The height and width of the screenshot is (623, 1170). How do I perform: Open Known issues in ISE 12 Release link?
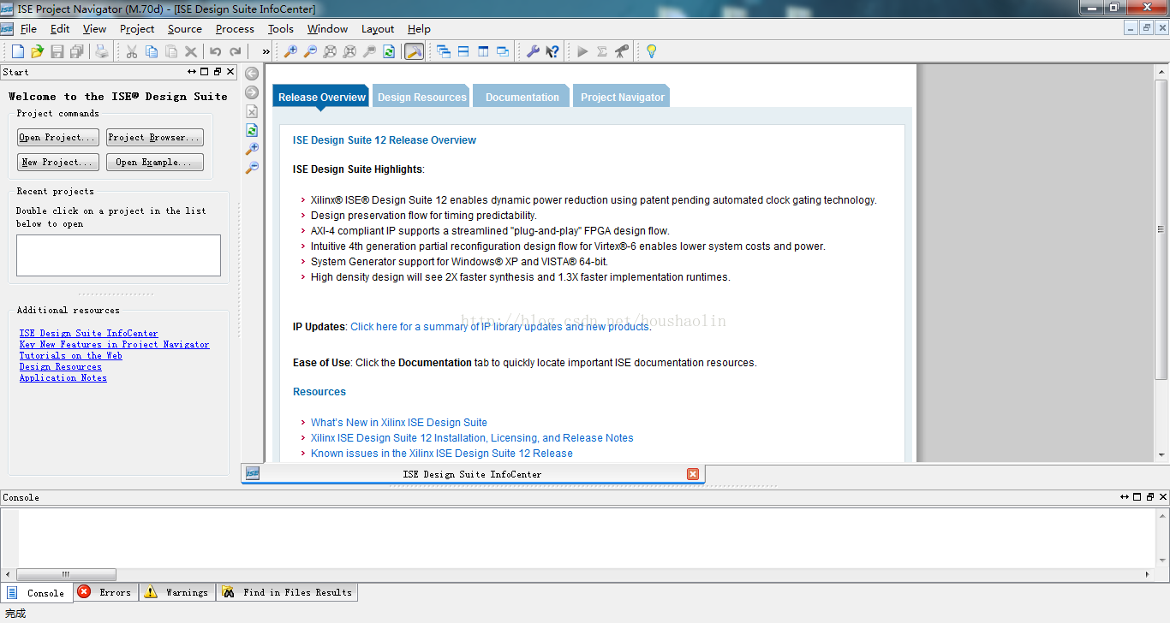(x=442, y=454)
